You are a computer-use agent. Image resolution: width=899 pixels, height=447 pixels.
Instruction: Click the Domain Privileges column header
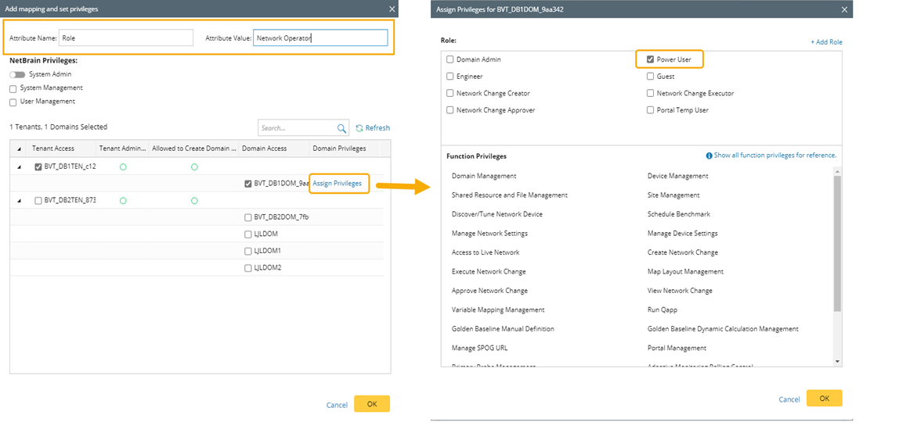click(339, 148)
